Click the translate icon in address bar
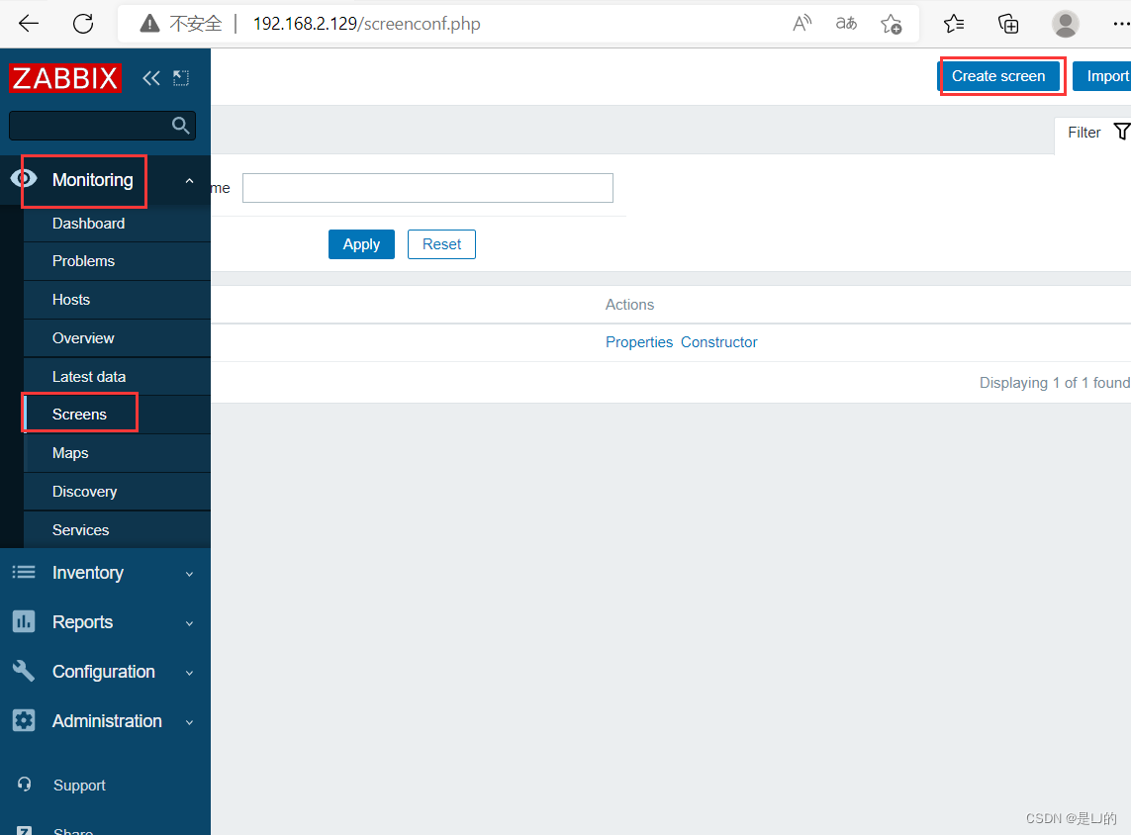 [846, 23]
